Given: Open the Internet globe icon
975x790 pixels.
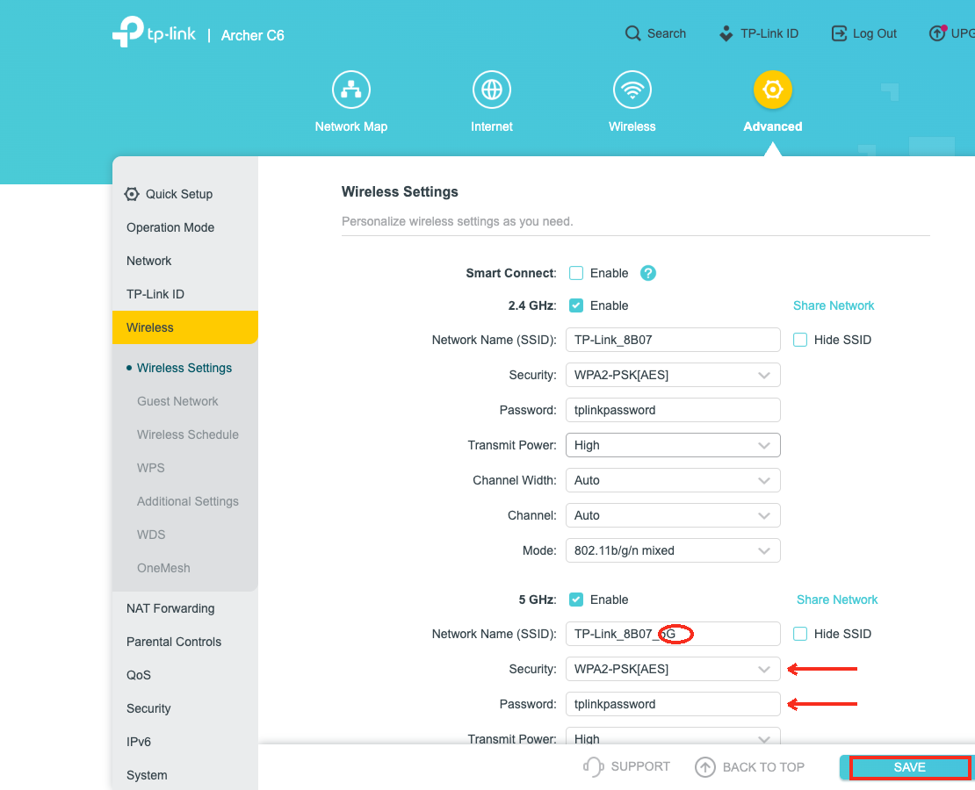Looking at the screenshot, I should point(492,90).
